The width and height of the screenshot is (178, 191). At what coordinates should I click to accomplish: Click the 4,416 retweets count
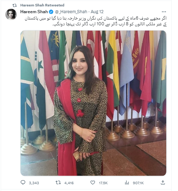point(69,183)
